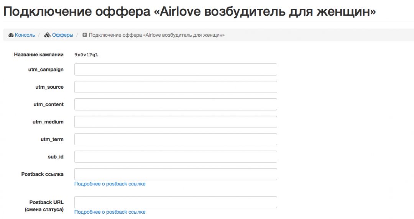Select the campaign name value 9x0v1PgL
The width and height of the screenshot is (414, 219).
click(x=86, y=55)
